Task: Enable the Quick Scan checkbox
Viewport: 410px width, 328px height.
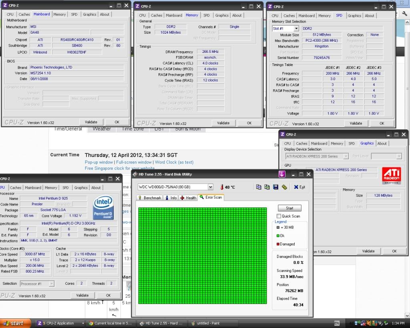Action: point(279,216)
